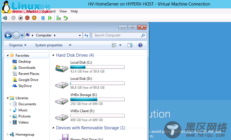The height and width of the screenshot is (140, 231).
Task: Expand the Music library
Action: click(x=10, y=110)
